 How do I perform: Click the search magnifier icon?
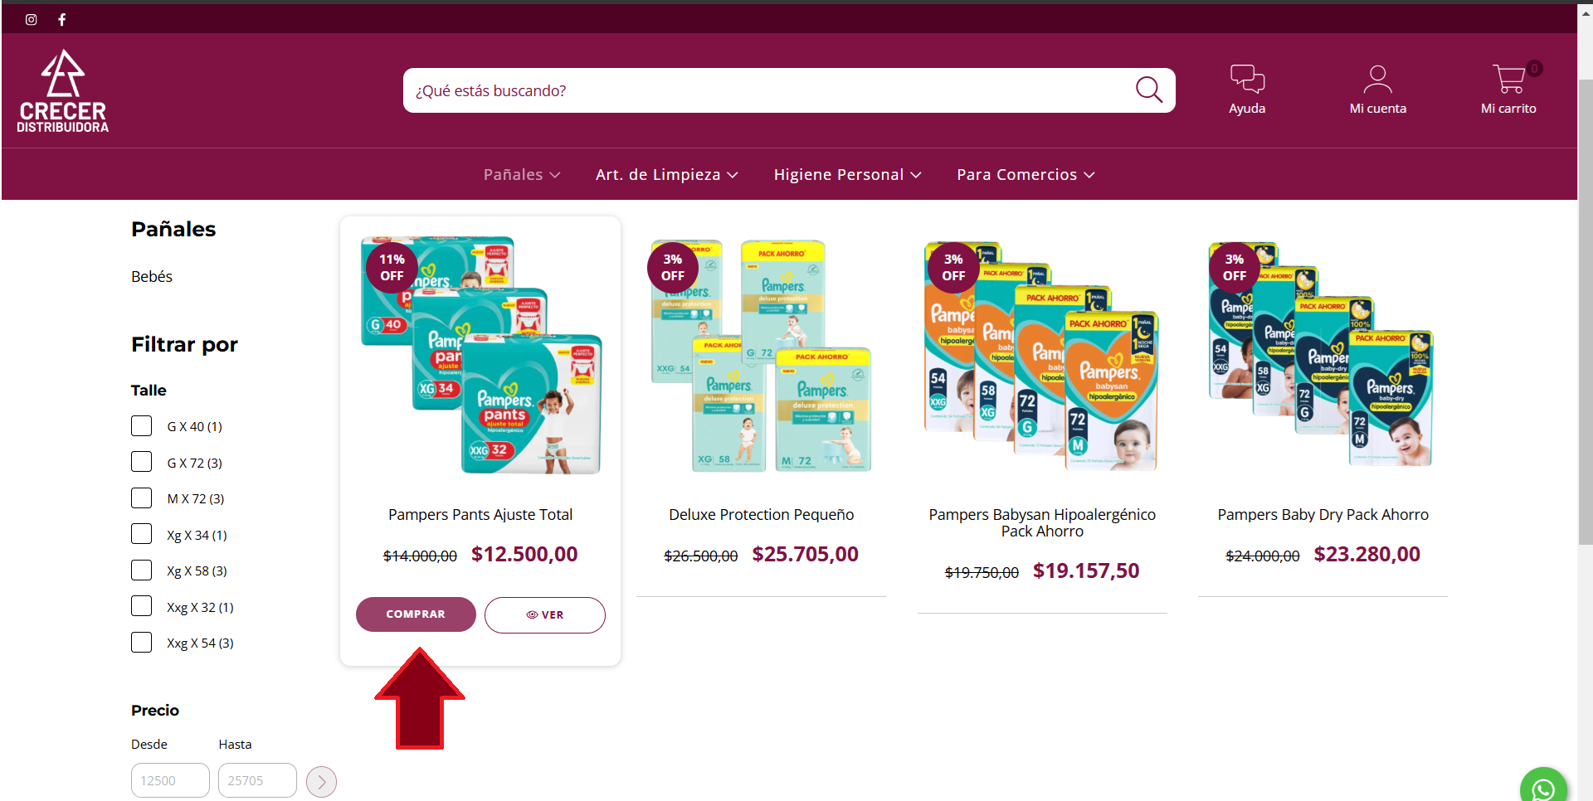[x=1149, y=90]
